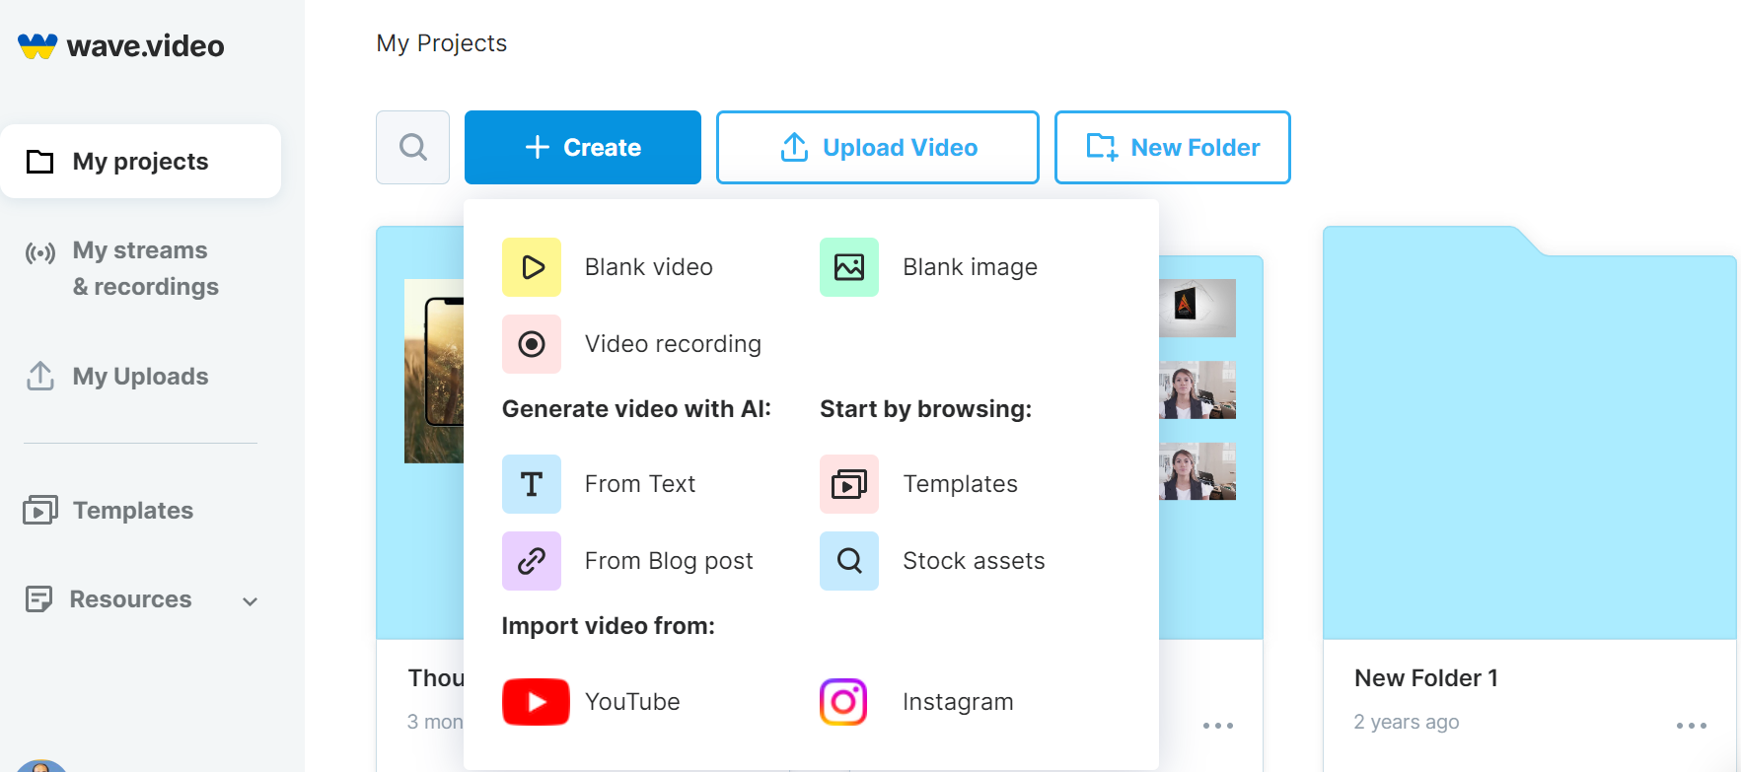Open My projects in the sidebar
The image size is (1741, 772).
[x=141, y=162]
